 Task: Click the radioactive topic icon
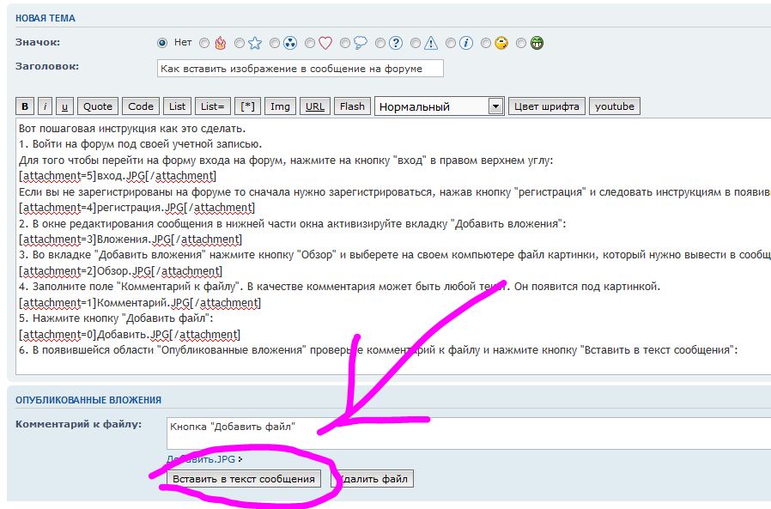pos(290,42)
